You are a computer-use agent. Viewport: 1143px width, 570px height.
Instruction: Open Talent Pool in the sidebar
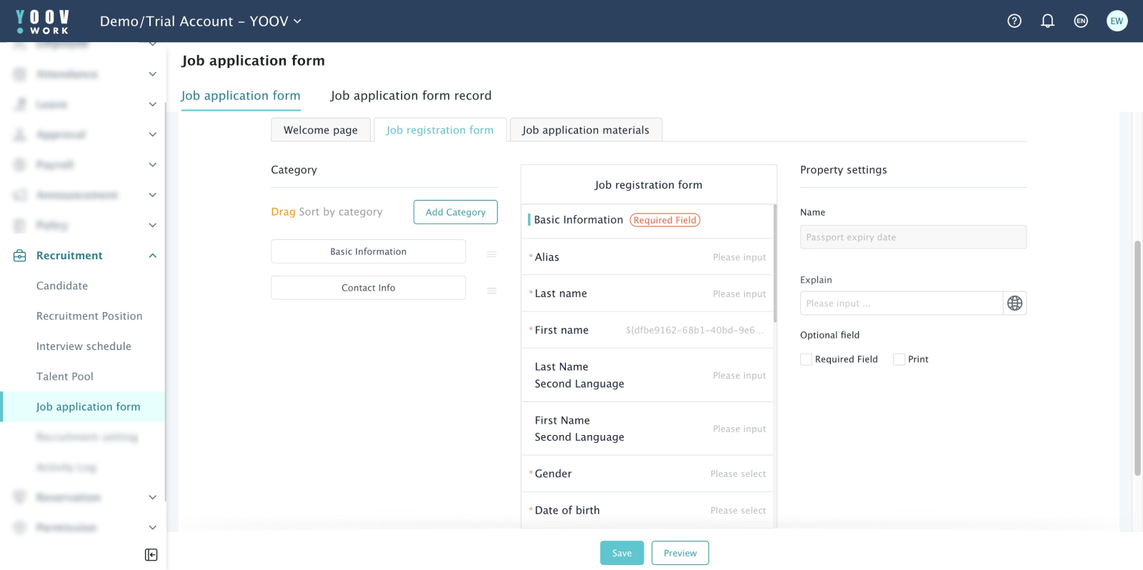pyautogui.click(x=65, y=376)
